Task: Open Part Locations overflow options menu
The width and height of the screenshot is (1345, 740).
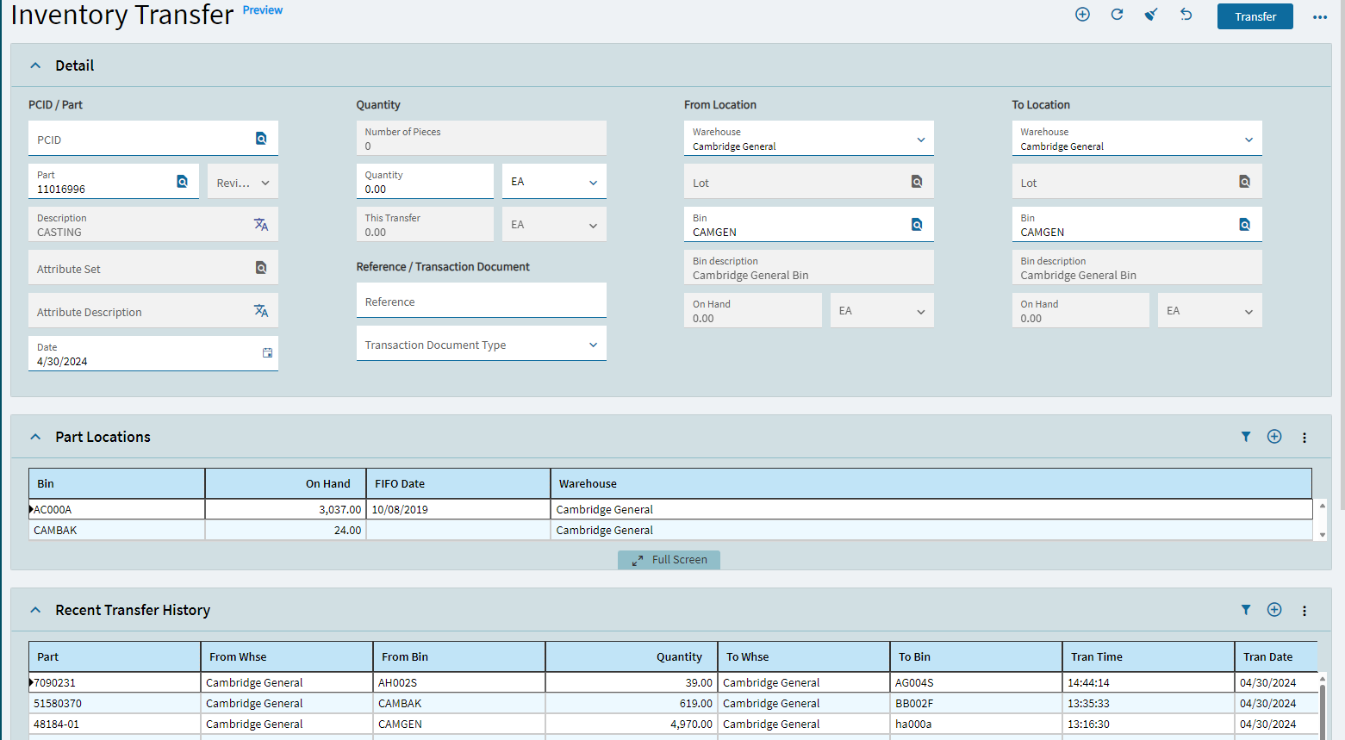Action: click(x=1304, y=438)
